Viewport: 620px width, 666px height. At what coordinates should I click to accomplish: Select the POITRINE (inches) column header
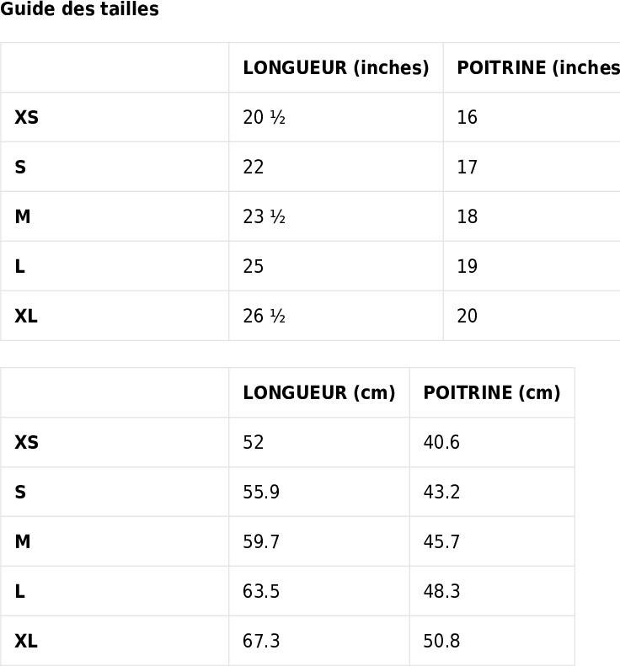click(538, 67)
